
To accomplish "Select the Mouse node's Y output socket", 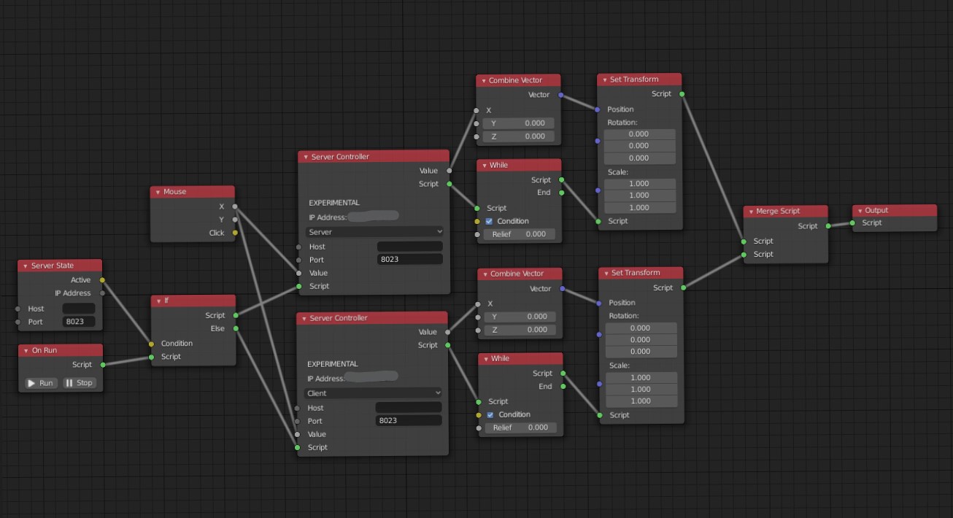I will click(x=234, y=220).
